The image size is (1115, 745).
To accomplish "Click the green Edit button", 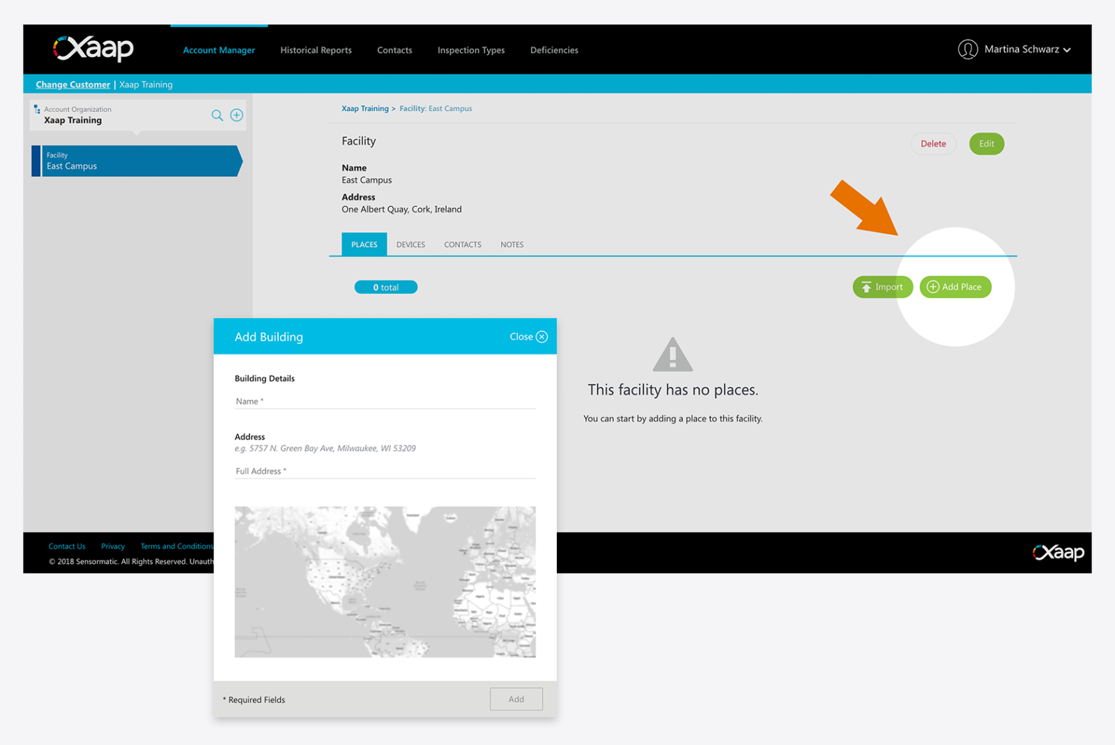I will (x=986, y=143).
